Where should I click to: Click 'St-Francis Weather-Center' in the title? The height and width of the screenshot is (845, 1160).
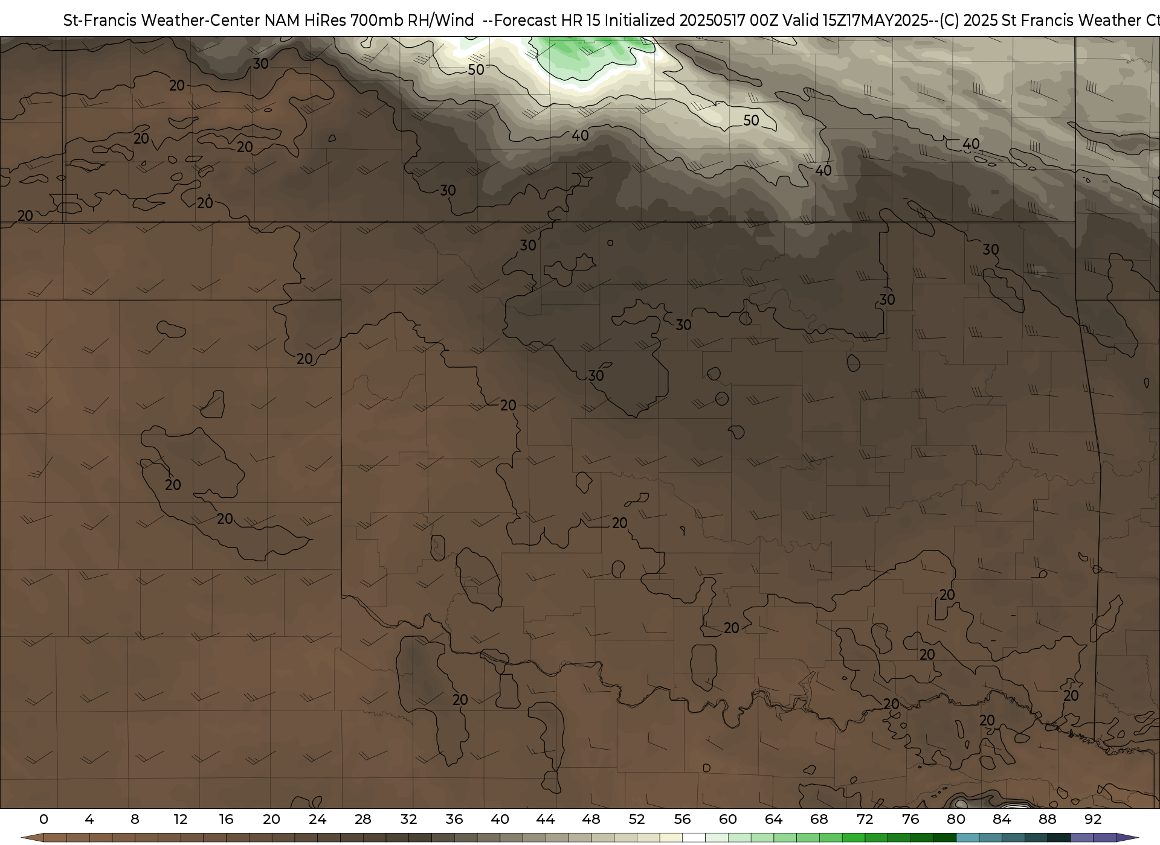click(162, 21)
